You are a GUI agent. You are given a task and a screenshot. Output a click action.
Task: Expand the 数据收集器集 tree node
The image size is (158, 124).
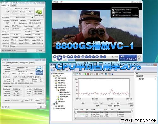point(57,97)
